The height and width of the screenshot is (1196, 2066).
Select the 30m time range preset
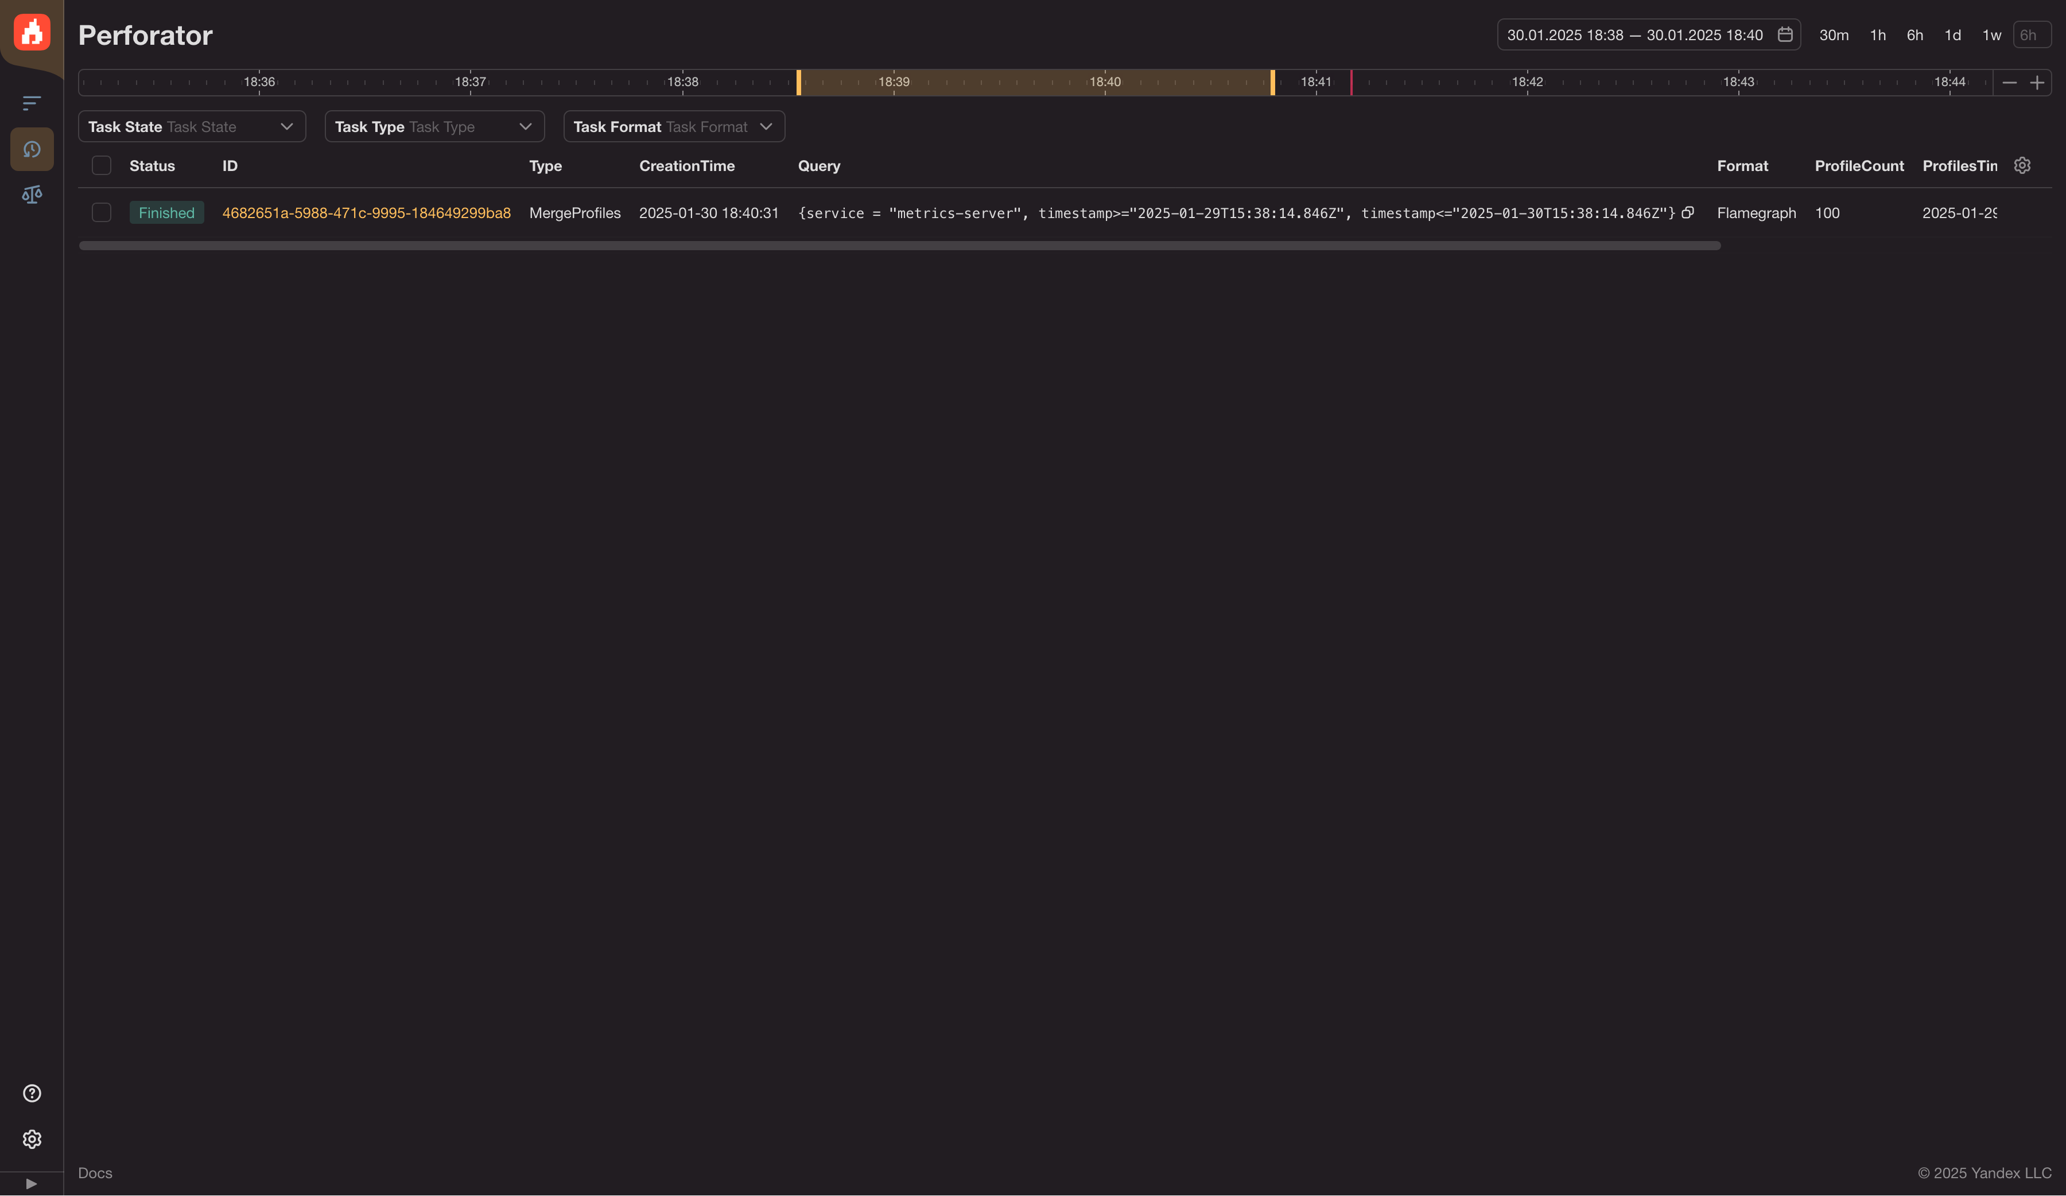pos(1835,34)
